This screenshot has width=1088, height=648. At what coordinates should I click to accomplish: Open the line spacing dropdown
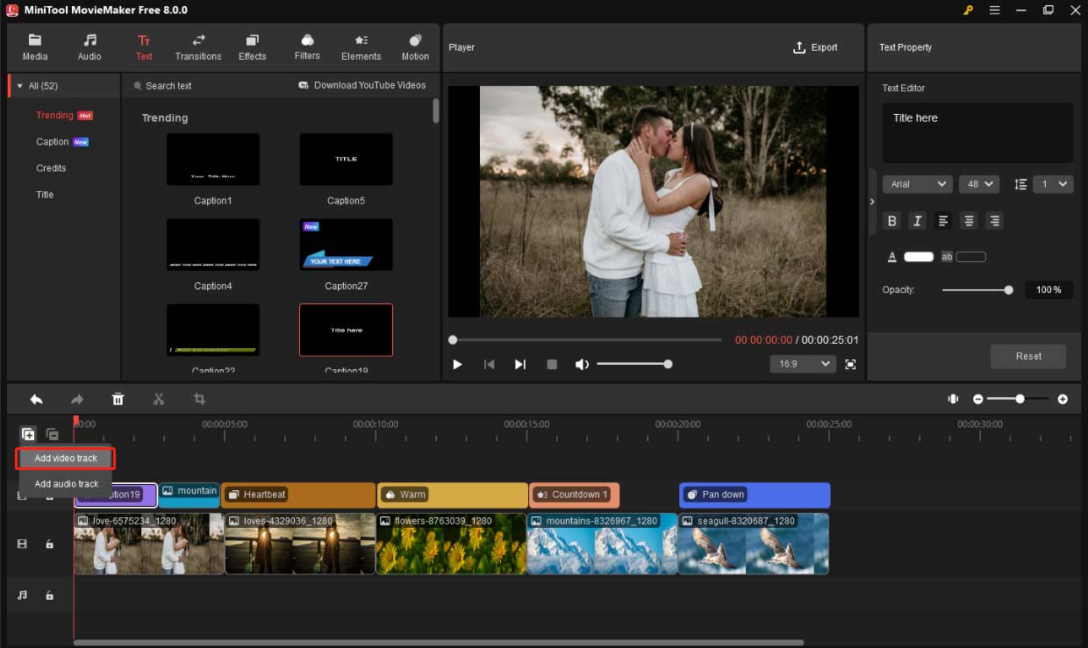1053,184
